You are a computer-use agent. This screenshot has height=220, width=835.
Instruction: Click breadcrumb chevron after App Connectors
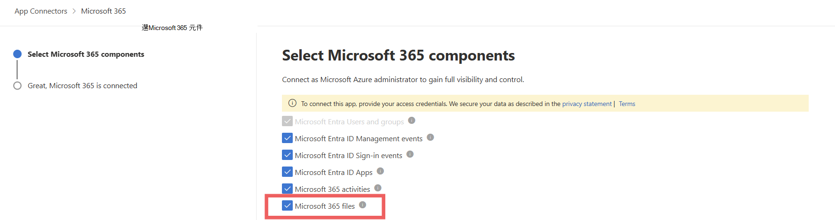74,11
